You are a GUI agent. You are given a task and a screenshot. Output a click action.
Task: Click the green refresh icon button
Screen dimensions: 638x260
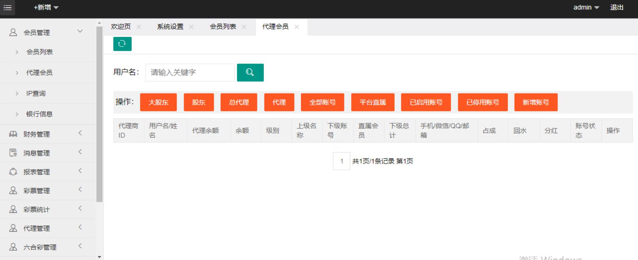point(122,44)
